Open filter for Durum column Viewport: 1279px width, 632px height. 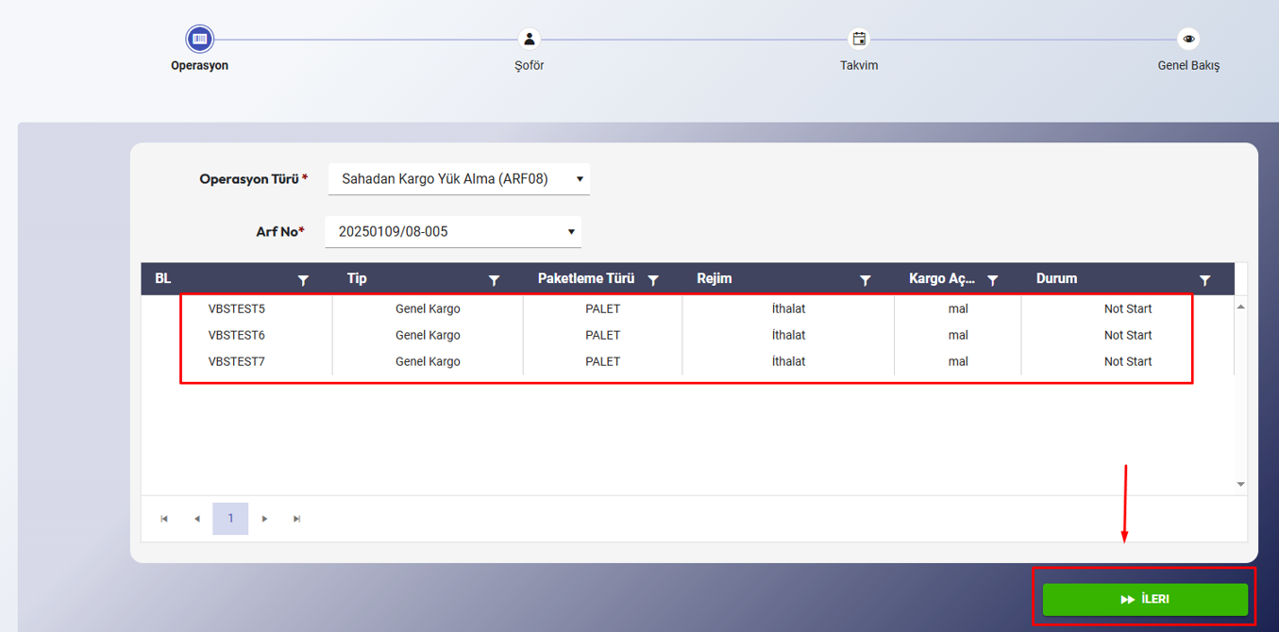[1204, 280]
